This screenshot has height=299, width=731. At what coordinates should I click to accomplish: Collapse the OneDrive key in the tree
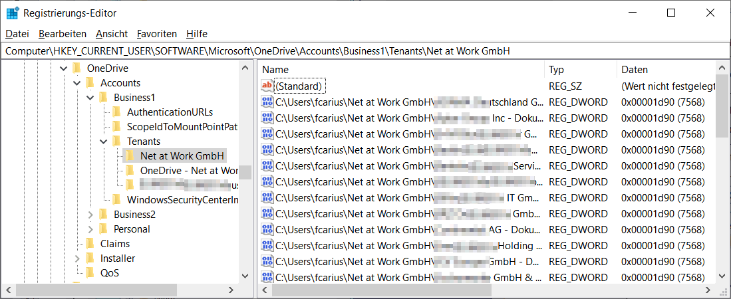tap(64, 69)
